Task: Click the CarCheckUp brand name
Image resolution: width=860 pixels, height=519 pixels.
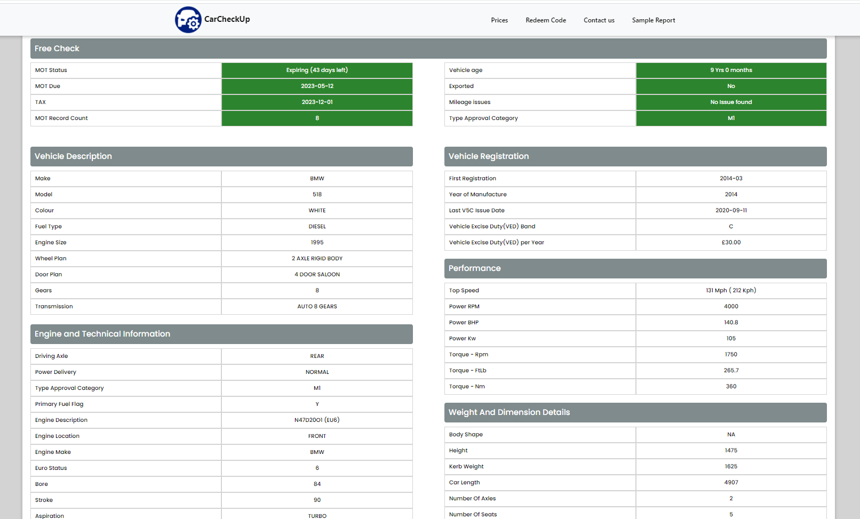Action: 227,19
